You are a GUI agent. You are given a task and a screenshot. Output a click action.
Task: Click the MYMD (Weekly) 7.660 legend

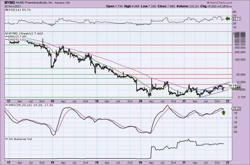26,34
